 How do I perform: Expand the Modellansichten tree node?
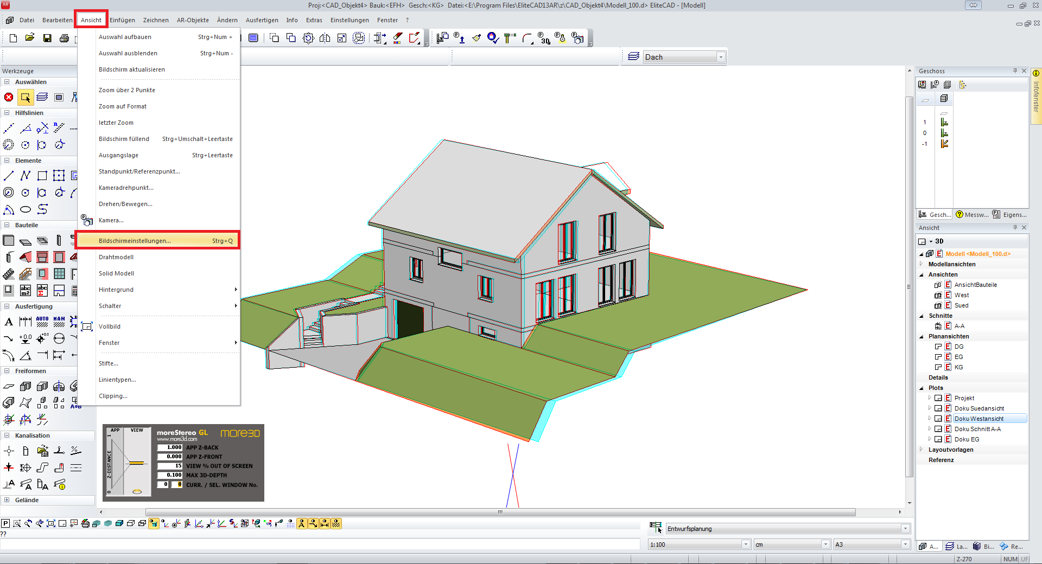pos(922,264)
